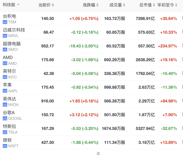Click the 迈威尔科技 stock name

pos(14,30)
